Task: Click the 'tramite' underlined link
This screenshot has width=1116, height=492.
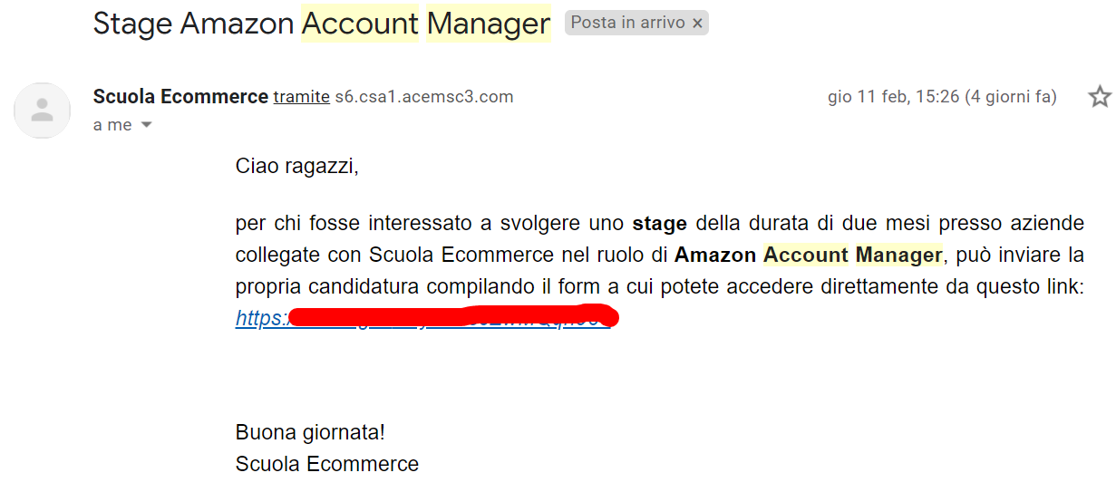Action: click(301, 97)
